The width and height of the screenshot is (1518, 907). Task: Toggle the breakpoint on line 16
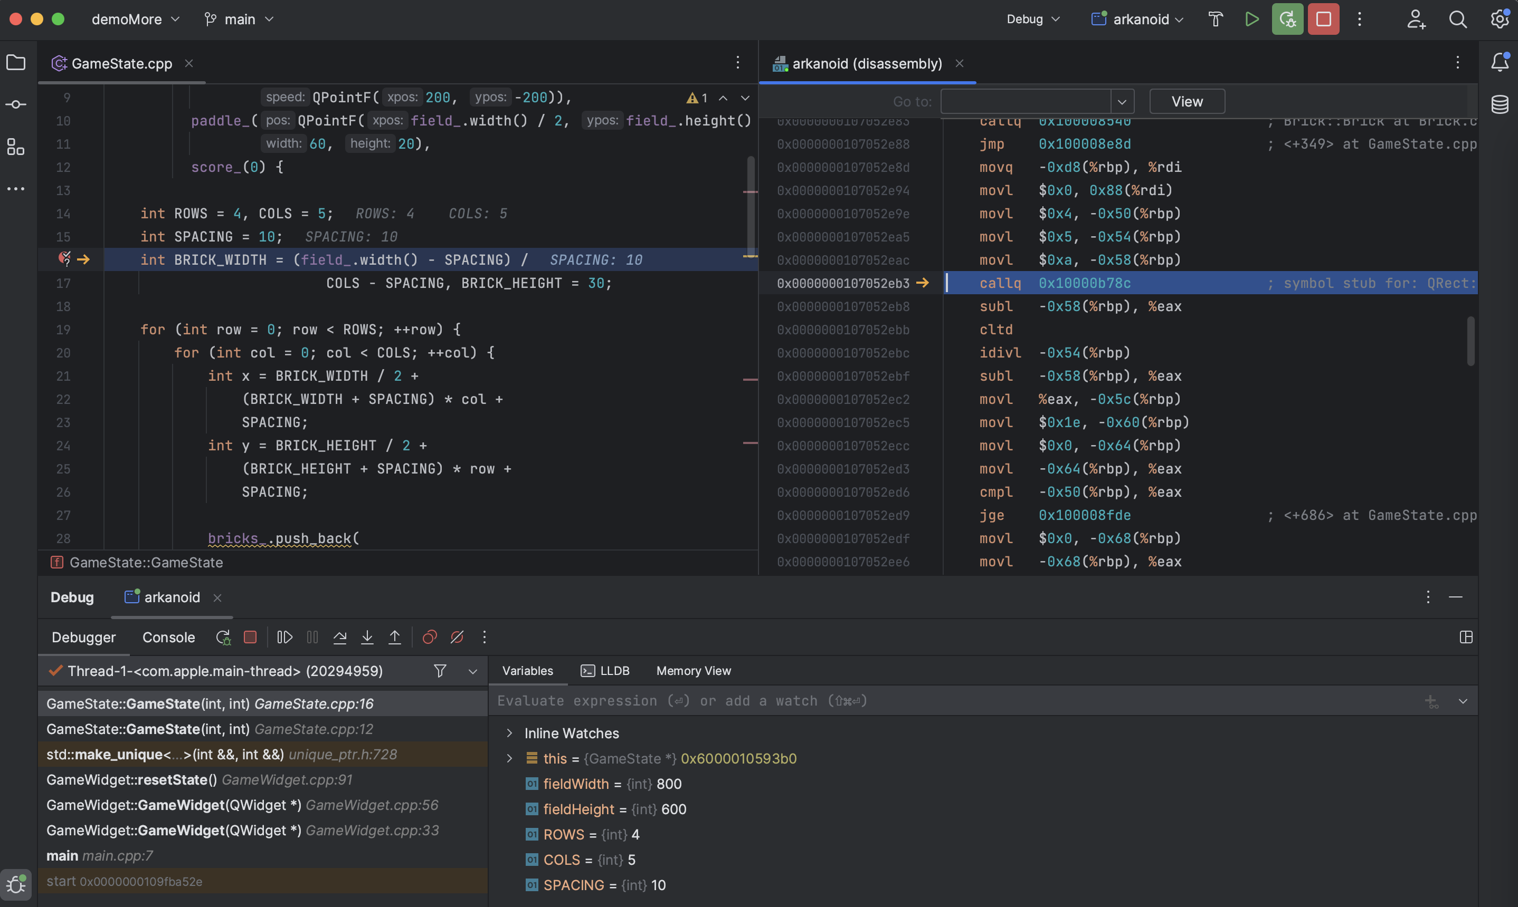tap(64, 259)
